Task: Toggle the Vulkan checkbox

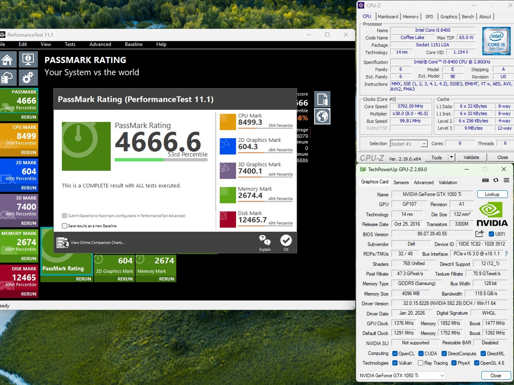Action: tap(395, 363)
